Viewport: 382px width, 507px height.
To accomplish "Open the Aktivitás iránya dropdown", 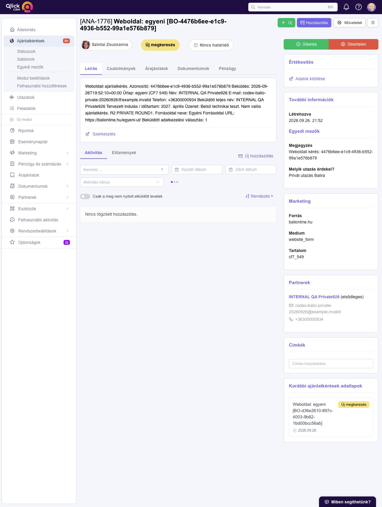I will click(x=122, y=182).
